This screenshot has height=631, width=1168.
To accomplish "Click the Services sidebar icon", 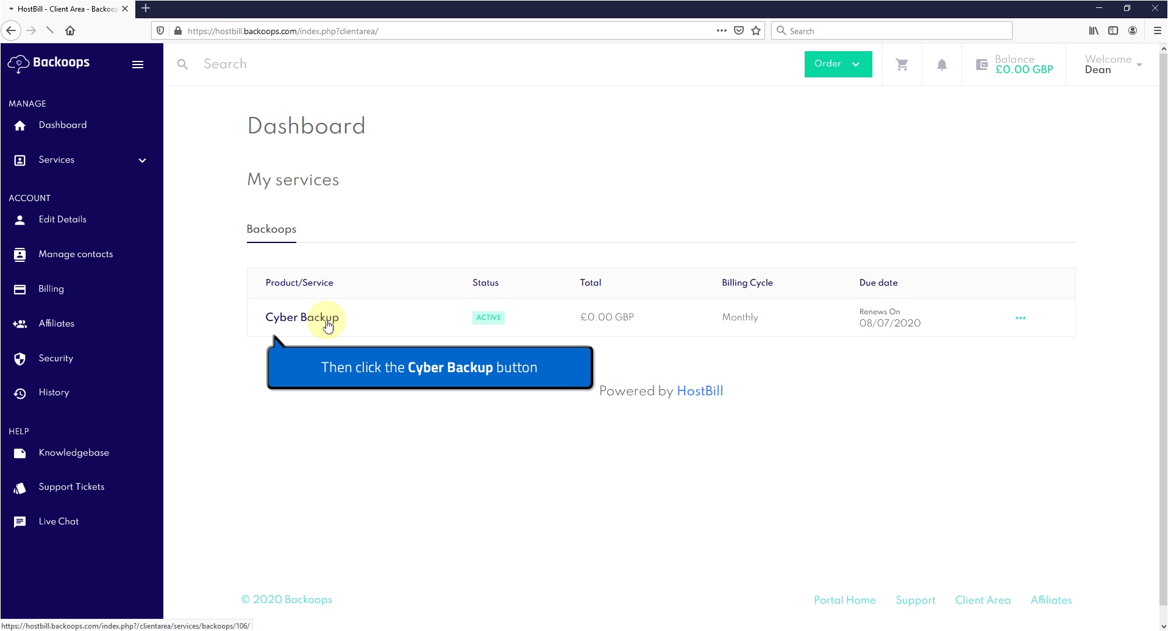I will [x=20, y=160].
